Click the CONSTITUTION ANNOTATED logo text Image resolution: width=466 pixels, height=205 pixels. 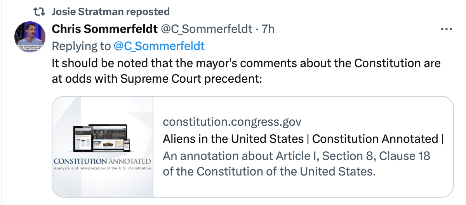click(102, 161)
